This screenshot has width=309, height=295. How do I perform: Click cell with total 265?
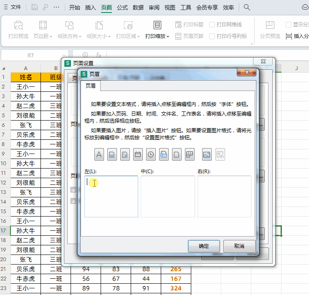click(176, 269)
